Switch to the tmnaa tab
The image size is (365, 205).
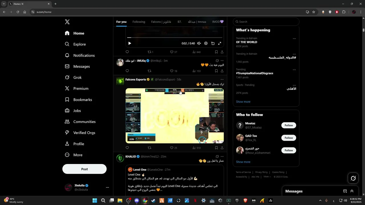point(197,22)
